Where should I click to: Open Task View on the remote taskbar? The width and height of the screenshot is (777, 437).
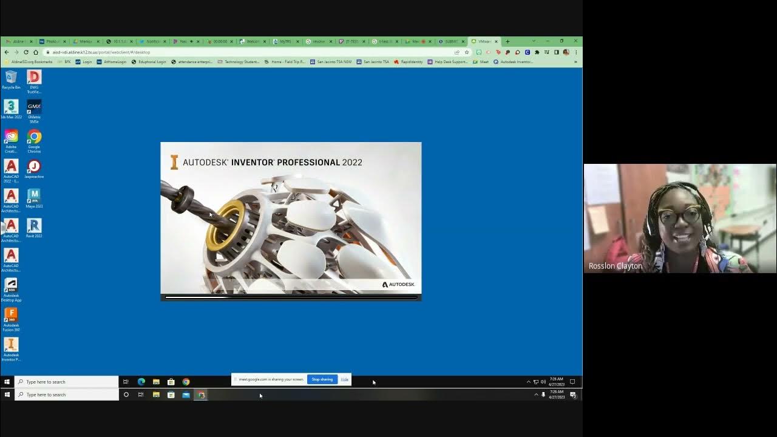pyautogui.click(x=126, y=382)
